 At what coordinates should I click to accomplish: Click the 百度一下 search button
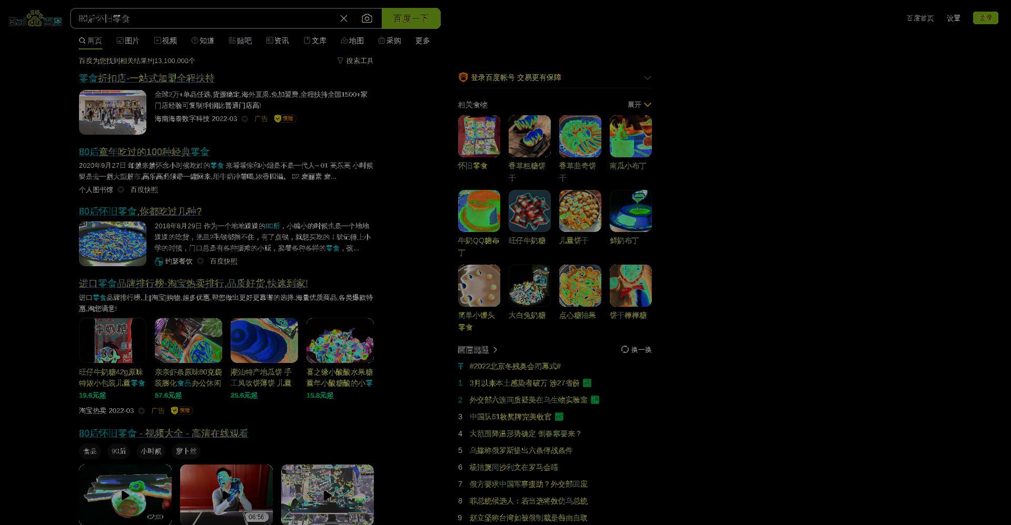click(x=411, y=18)
